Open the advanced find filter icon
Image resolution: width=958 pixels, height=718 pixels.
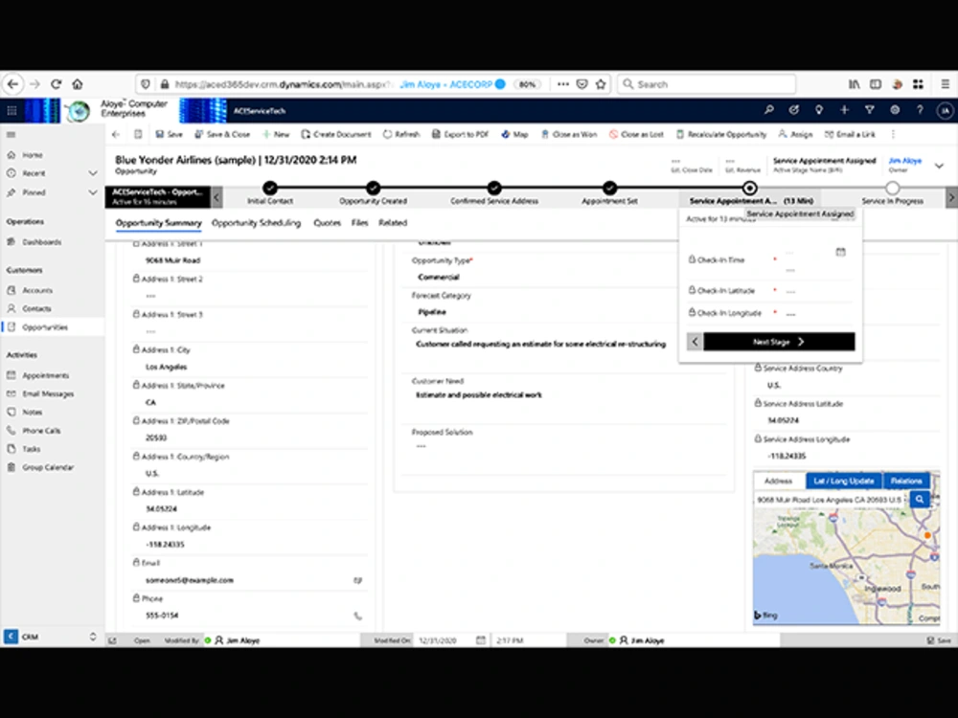pos(870,110)
